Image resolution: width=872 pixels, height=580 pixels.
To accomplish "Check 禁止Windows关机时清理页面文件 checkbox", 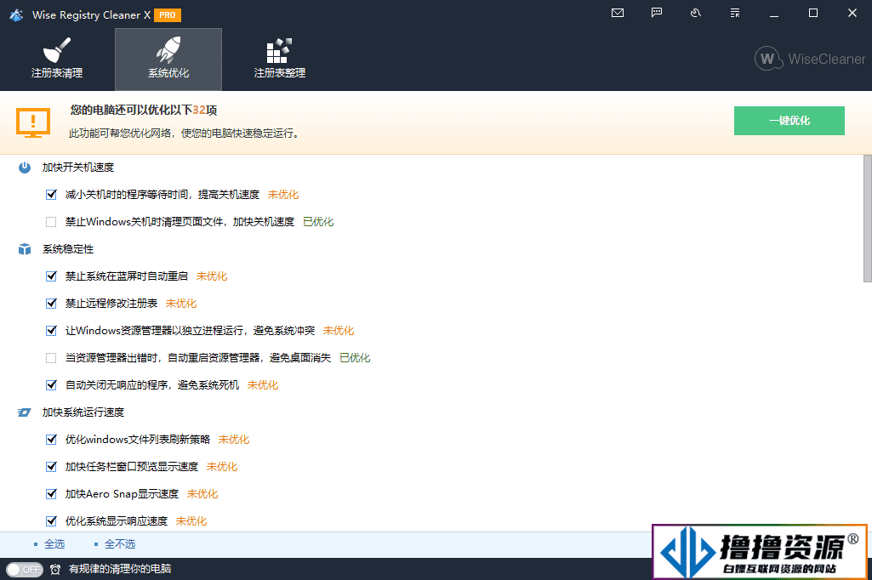I will pos(51,222).
